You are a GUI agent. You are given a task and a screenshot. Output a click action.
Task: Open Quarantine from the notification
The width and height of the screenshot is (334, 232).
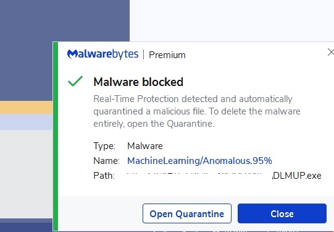click(187, 213)
